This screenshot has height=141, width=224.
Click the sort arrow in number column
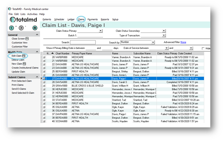pyautogui.click(x=52, y=53)
